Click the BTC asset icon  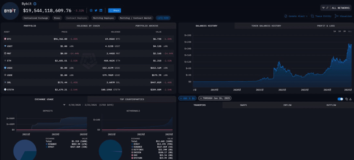5,39
